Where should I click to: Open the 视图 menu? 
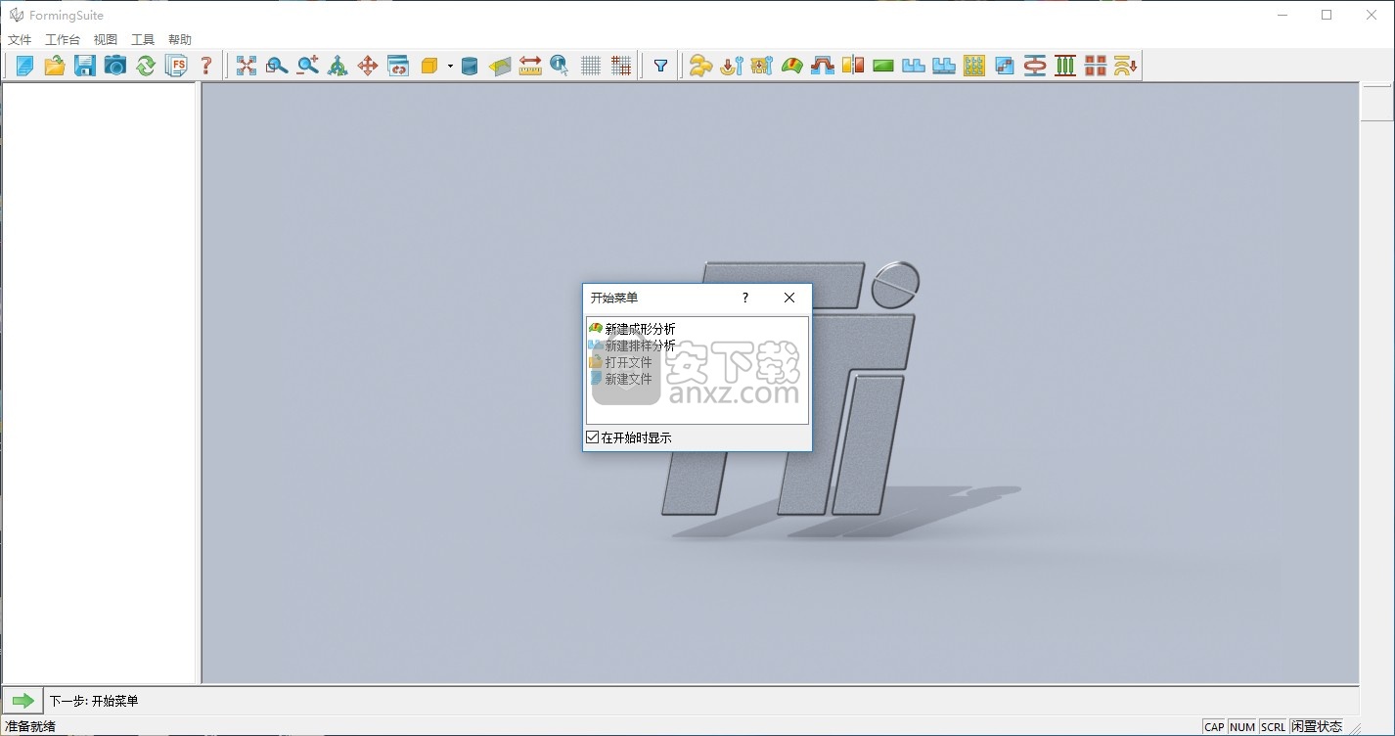click(106, 40)
